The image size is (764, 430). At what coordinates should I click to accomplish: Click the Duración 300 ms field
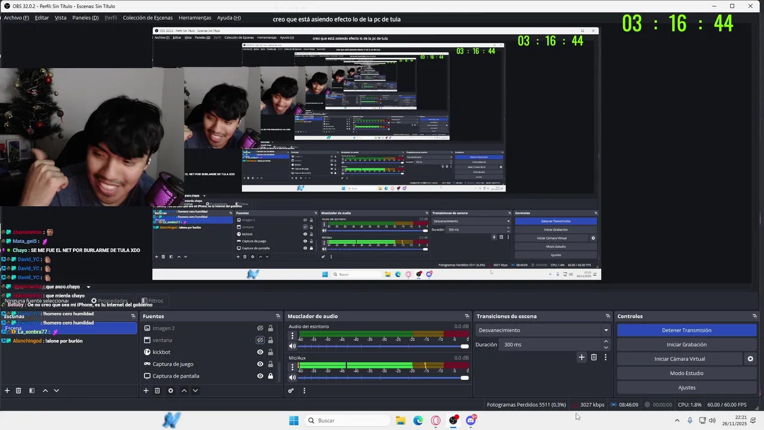click(551, 345)
